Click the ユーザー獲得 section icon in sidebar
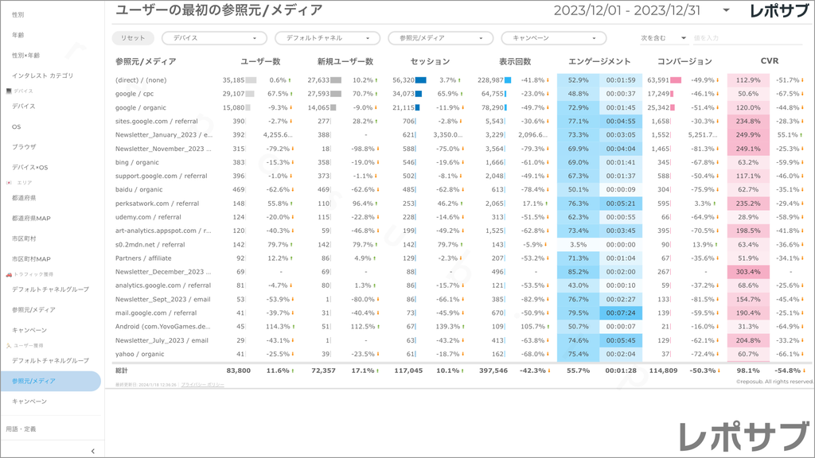This screenshot has height=458, width=815. (x=8, y=346)
